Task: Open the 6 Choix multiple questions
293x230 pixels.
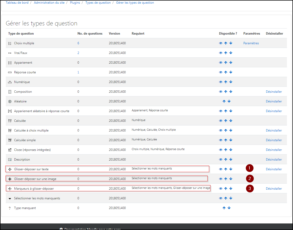Action: point(78,43)
